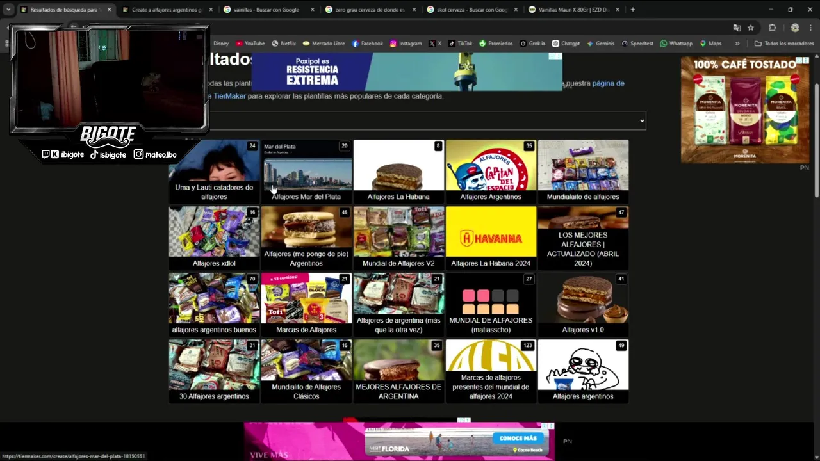Open 'Uma y Lauti catadores de alfajores' template
820x461 pixels.
click(214, 171)
